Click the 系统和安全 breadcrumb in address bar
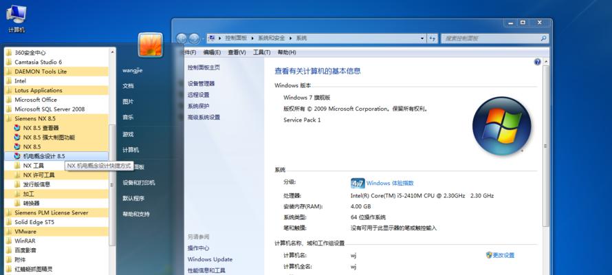Viewport: 612px width, 275px height. pyautogui.click(x=271, y=38)
